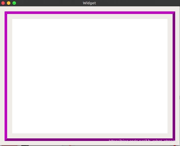The width and height of the screenshot is (180, 146).
Task: Click the Widget window title text
Action: (x=89, y=3)
